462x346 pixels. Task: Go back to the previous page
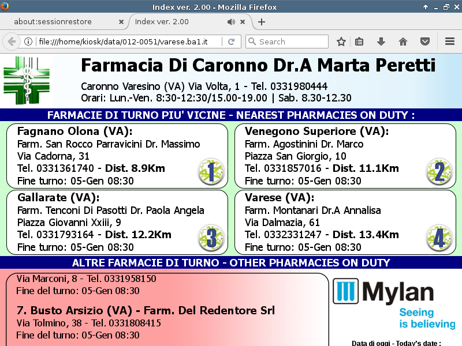(x=11, y=42)
